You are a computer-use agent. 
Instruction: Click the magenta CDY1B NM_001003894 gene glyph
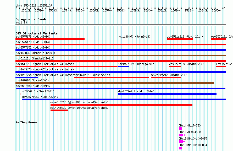(x=180, y=148)
